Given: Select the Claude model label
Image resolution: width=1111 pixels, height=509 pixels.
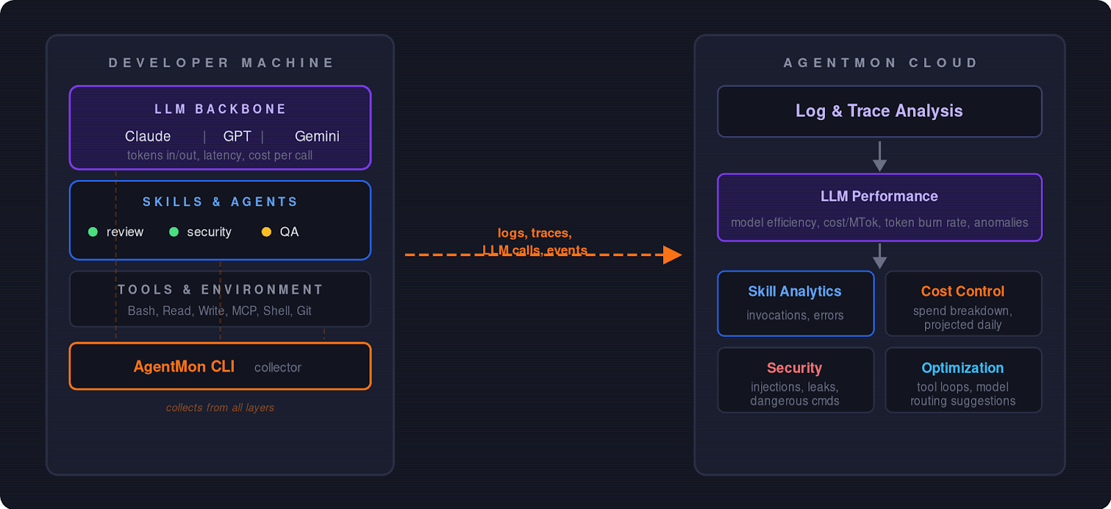Looking at the screenshot, I should 148,136.
